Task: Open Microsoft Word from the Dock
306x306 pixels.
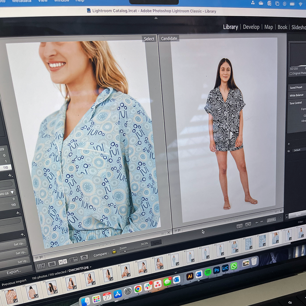Action: pyautogui.click(x=199, y=274)
